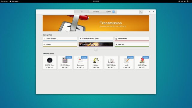Minimize the Software window
The image size is (192, 108).
[145, 12]
